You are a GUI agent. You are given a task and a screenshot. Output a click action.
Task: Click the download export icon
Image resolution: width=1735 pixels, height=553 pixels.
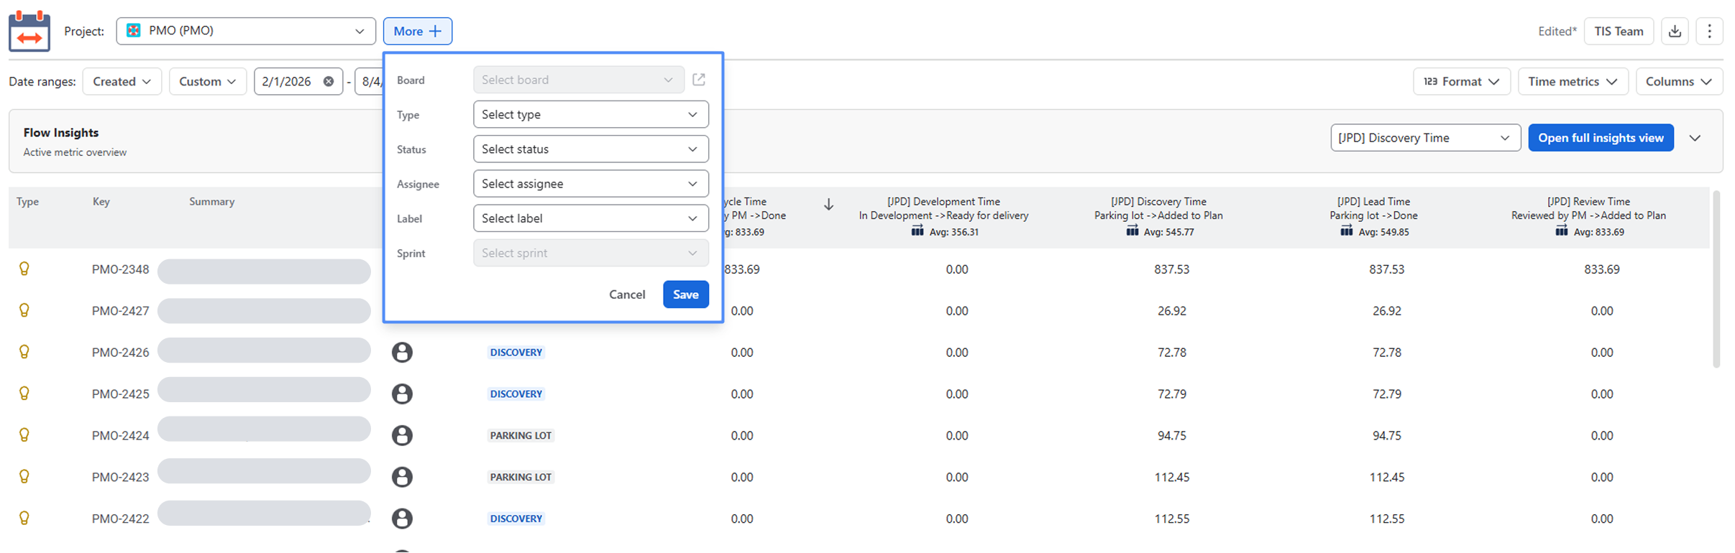(x=1675, y=31)
